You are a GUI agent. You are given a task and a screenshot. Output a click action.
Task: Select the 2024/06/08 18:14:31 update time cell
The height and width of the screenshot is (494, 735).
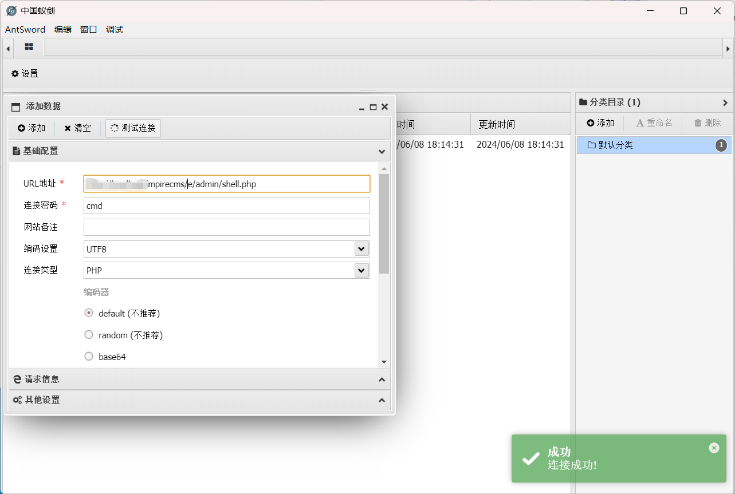coord(520,145)
